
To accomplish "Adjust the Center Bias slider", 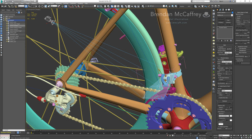I will pos(241,32).
